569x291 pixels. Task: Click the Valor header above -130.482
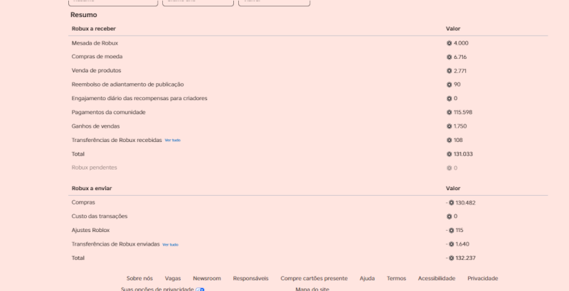[453, 188]
